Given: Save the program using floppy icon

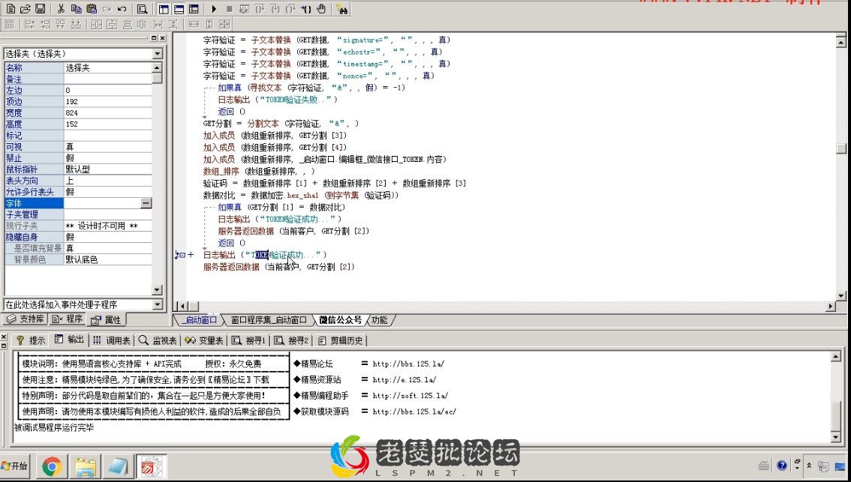Looking at the screenshot, I should [41, 9].
